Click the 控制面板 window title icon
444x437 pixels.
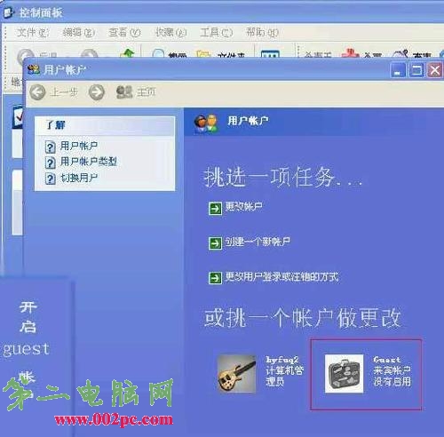pyautogui.click(x=9, y=12)
